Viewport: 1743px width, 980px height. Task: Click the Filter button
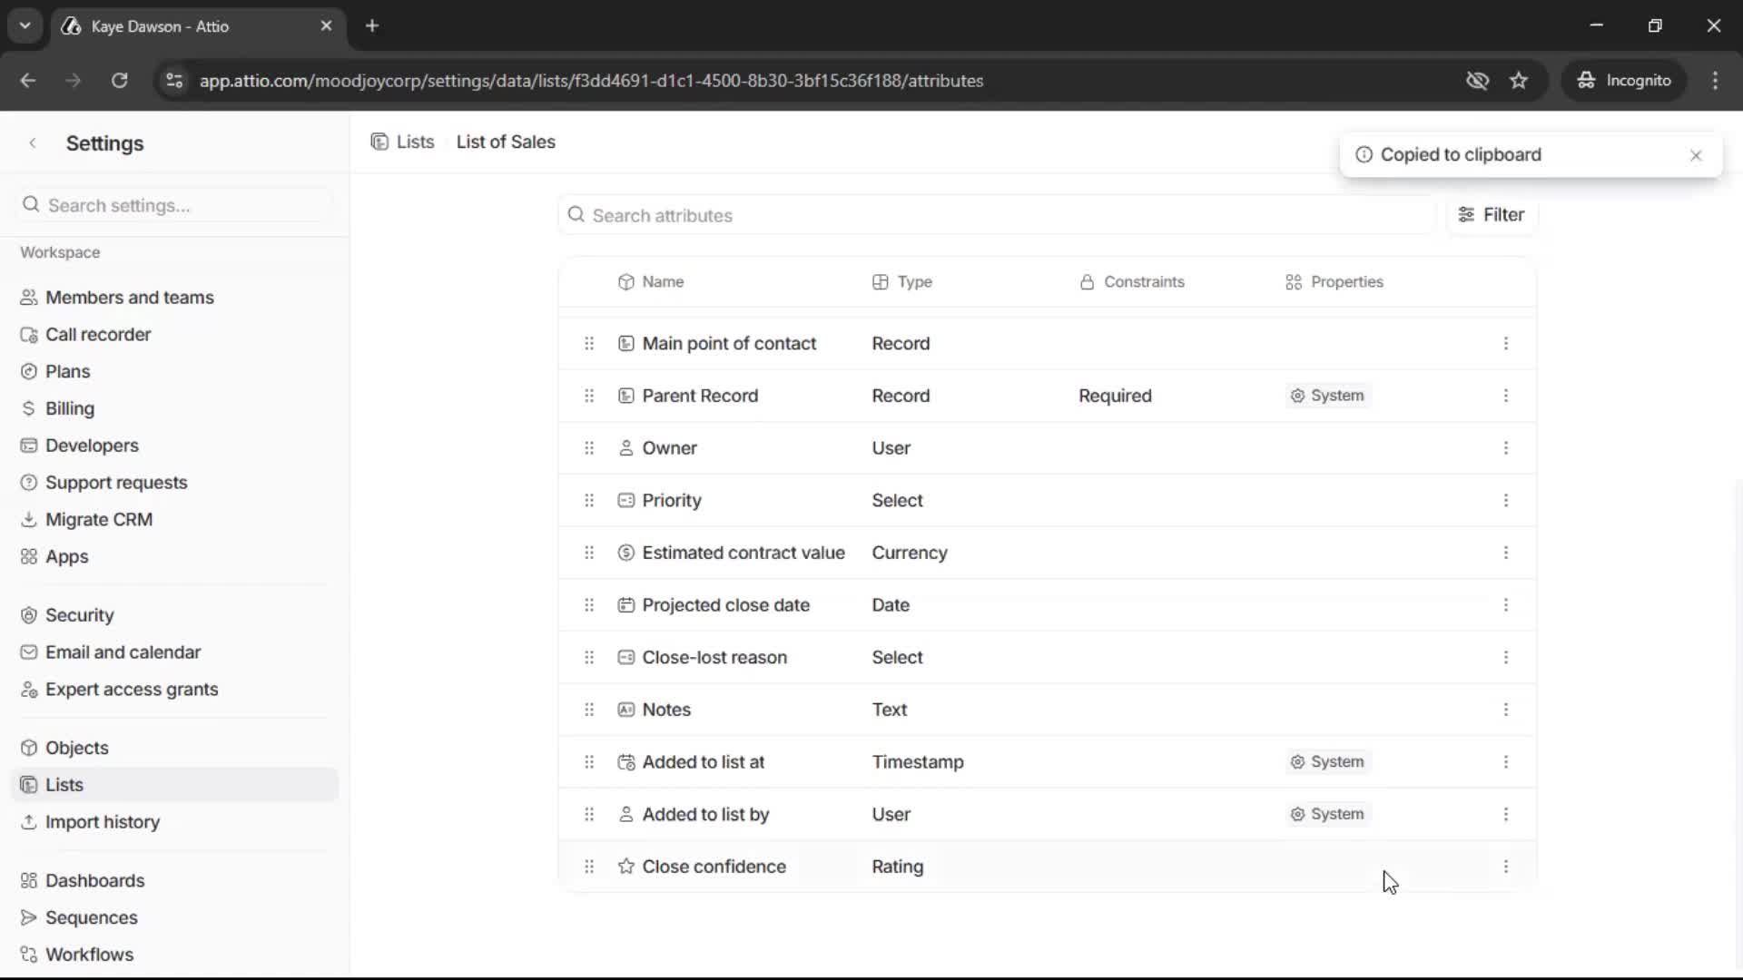[x=1492, y=215]
